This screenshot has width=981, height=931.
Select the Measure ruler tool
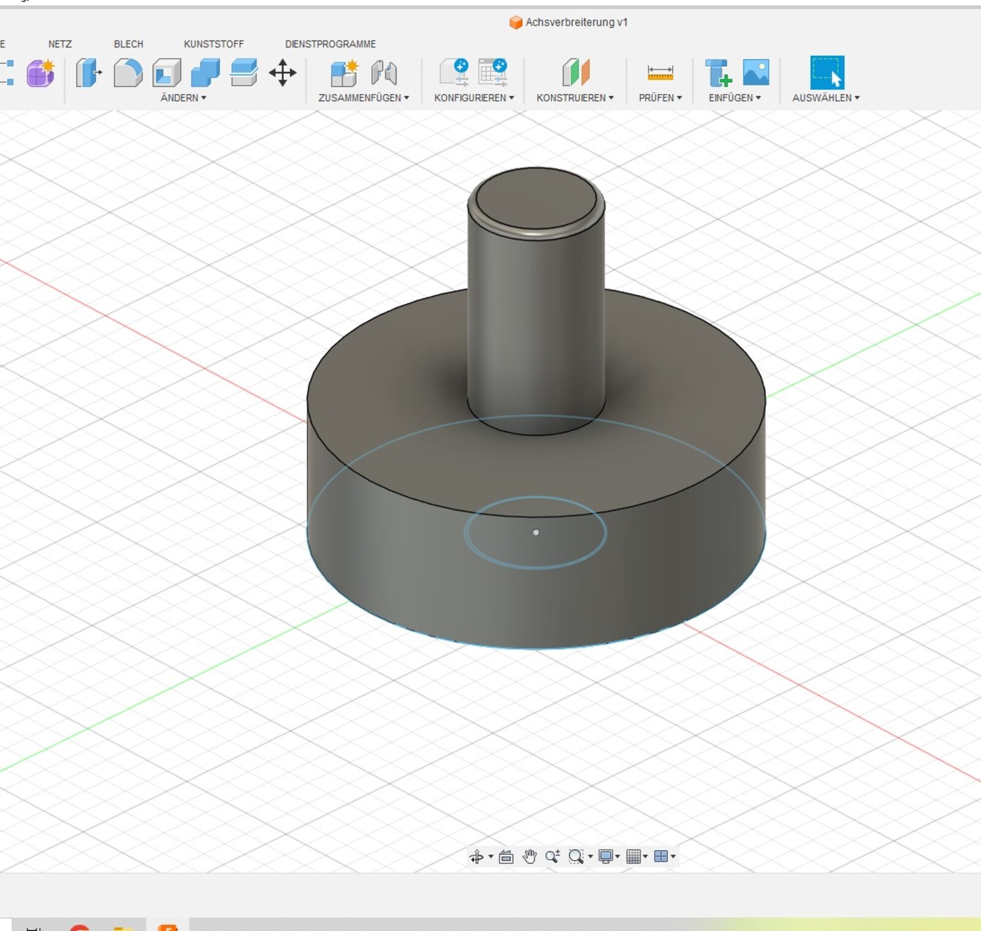click(660, 73)
